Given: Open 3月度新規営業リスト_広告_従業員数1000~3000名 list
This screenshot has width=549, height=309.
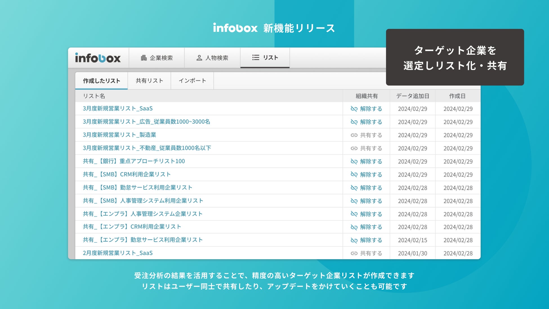Looking at the screenshot, I should point(146,122).
